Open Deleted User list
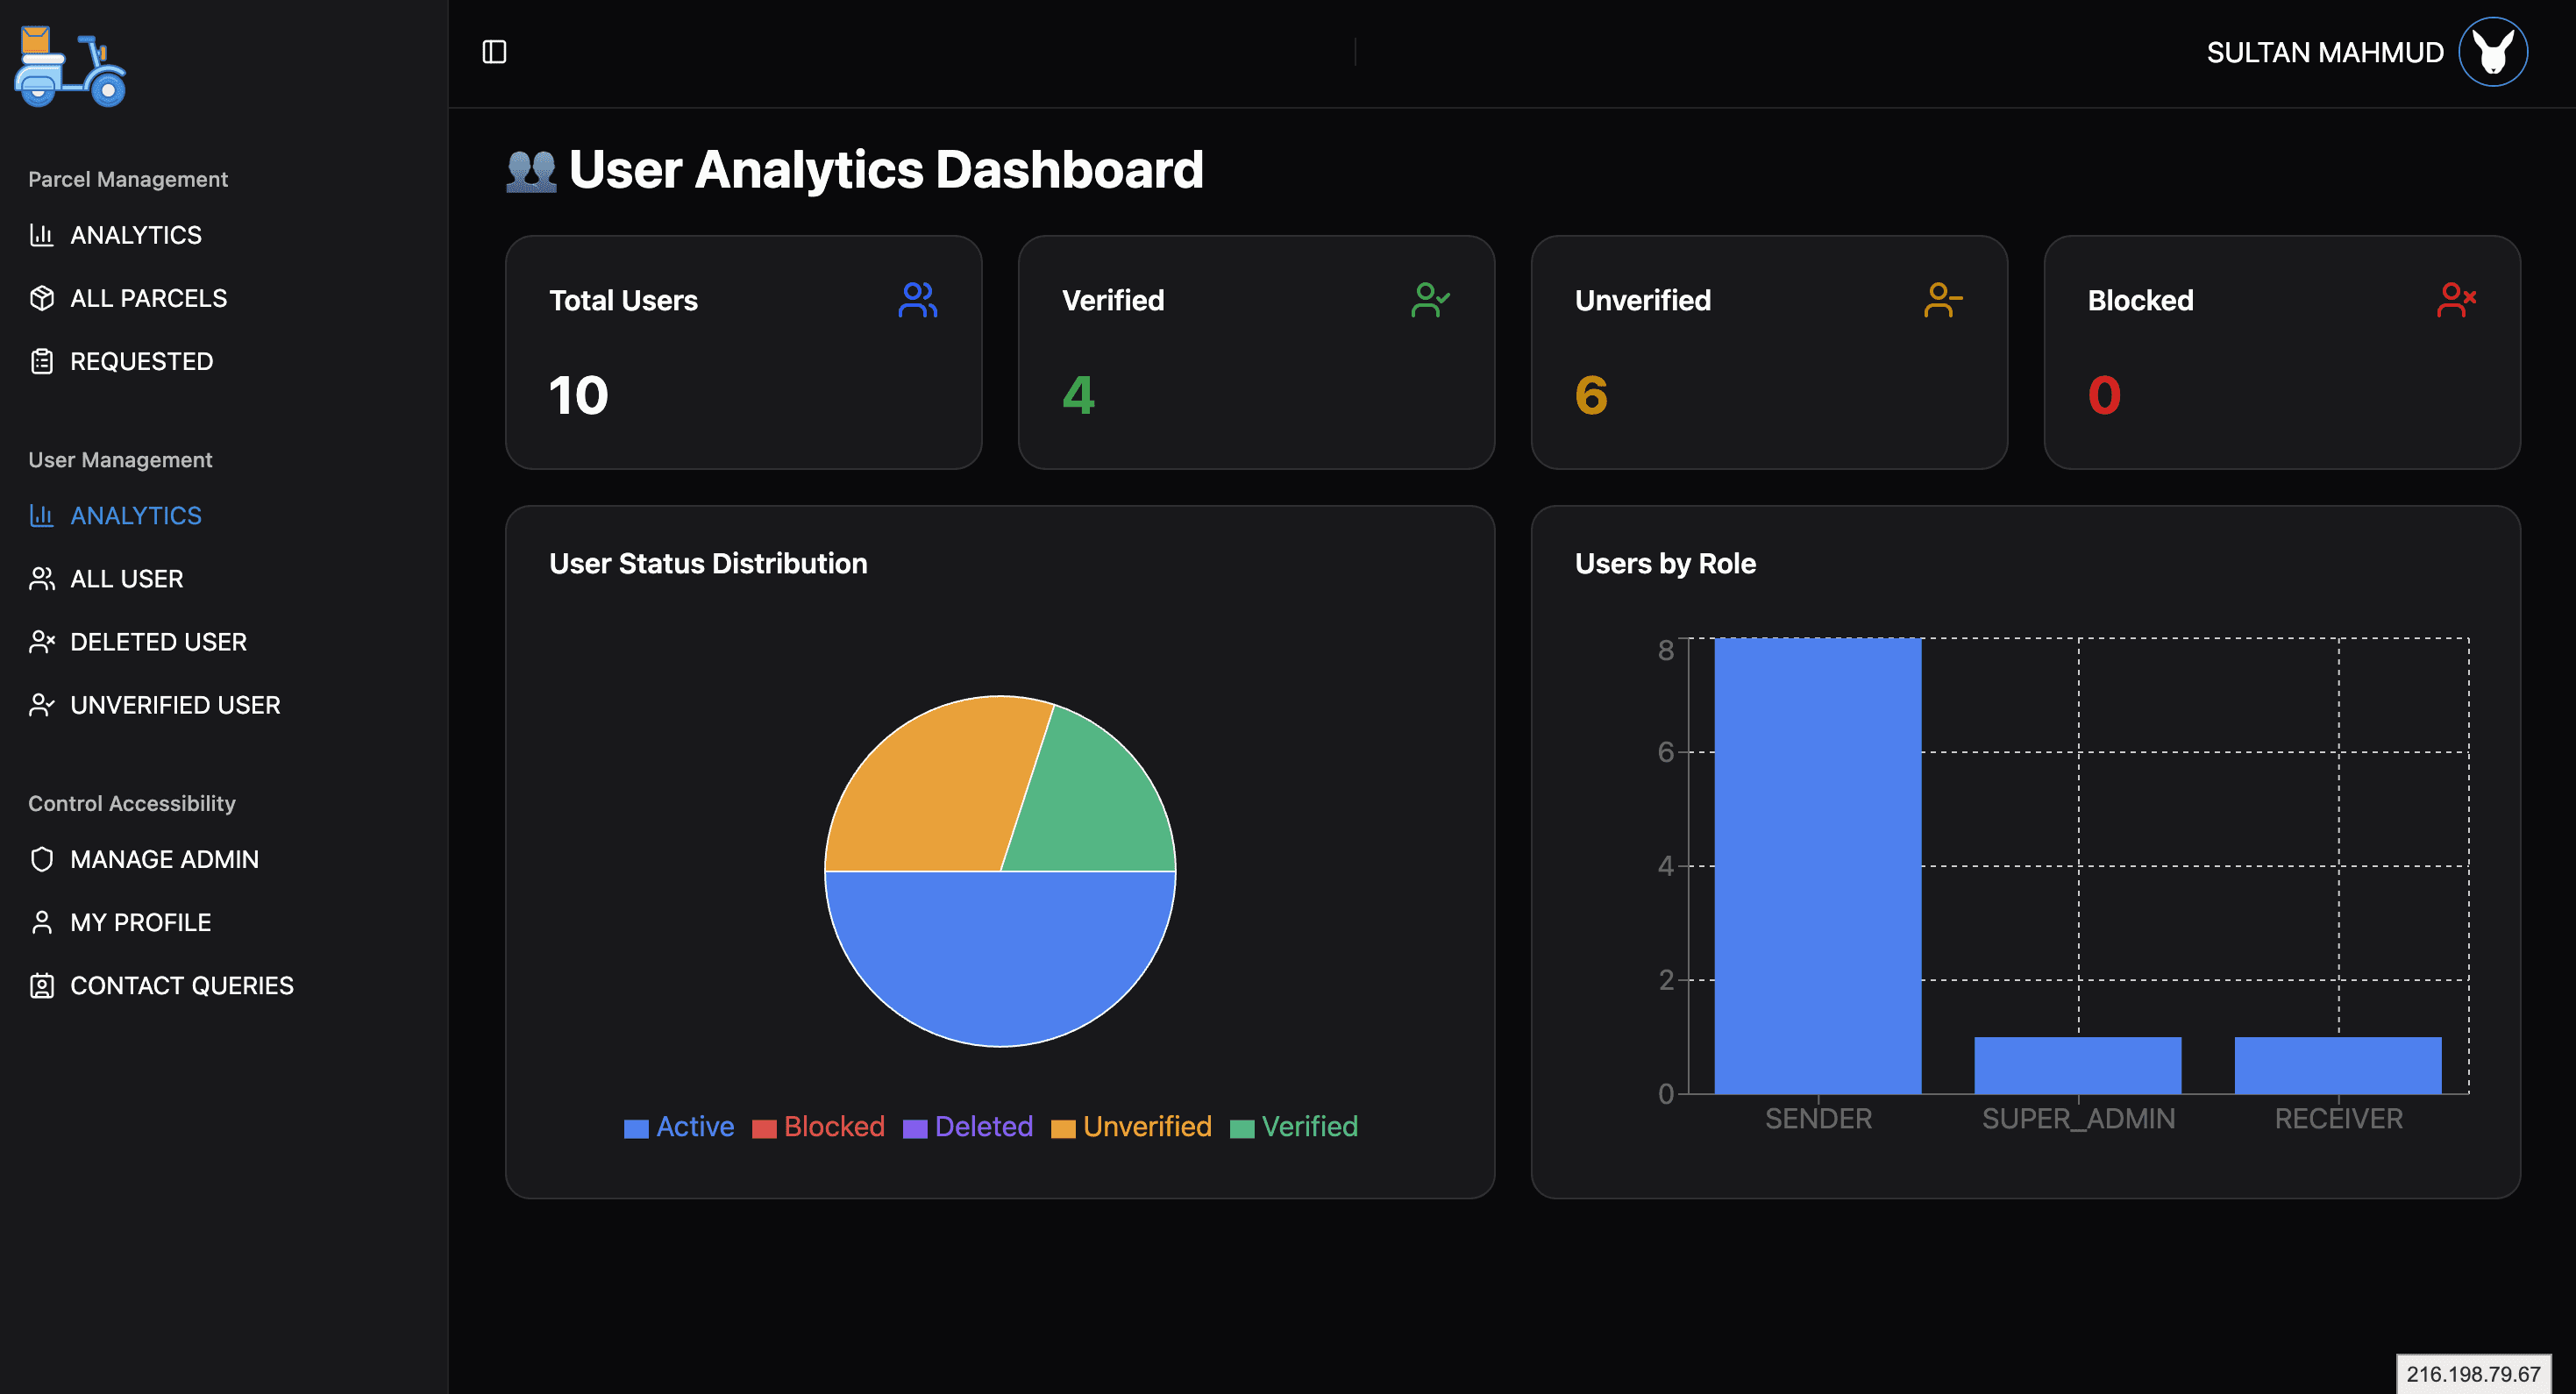Viewport: 2576px width, 1394px height. [158, 642]
